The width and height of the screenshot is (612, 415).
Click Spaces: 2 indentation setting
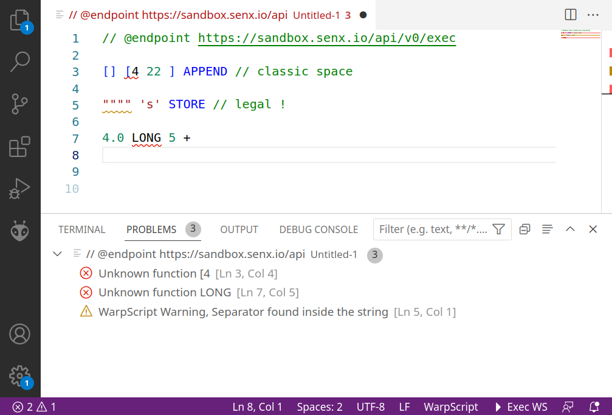point(319,407)
